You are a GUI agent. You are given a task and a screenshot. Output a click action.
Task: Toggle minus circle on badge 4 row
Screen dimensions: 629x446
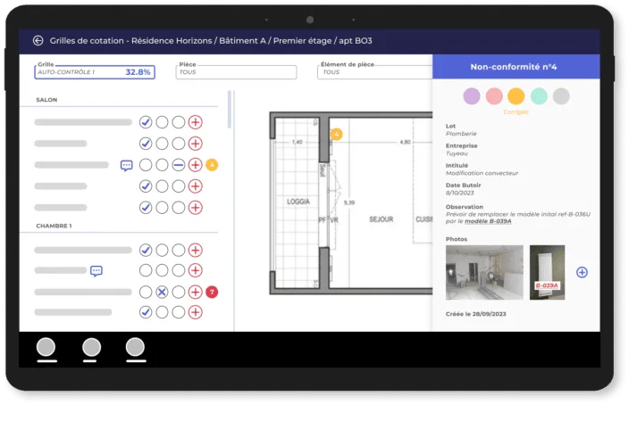pyautogui.click(x=179, y=165)
